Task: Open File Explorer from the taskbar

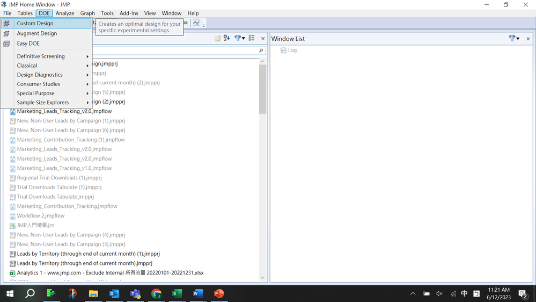Action: [93, 293]
